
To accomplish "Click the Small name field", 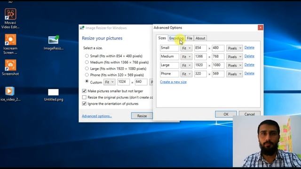I will tap(169, 48).
